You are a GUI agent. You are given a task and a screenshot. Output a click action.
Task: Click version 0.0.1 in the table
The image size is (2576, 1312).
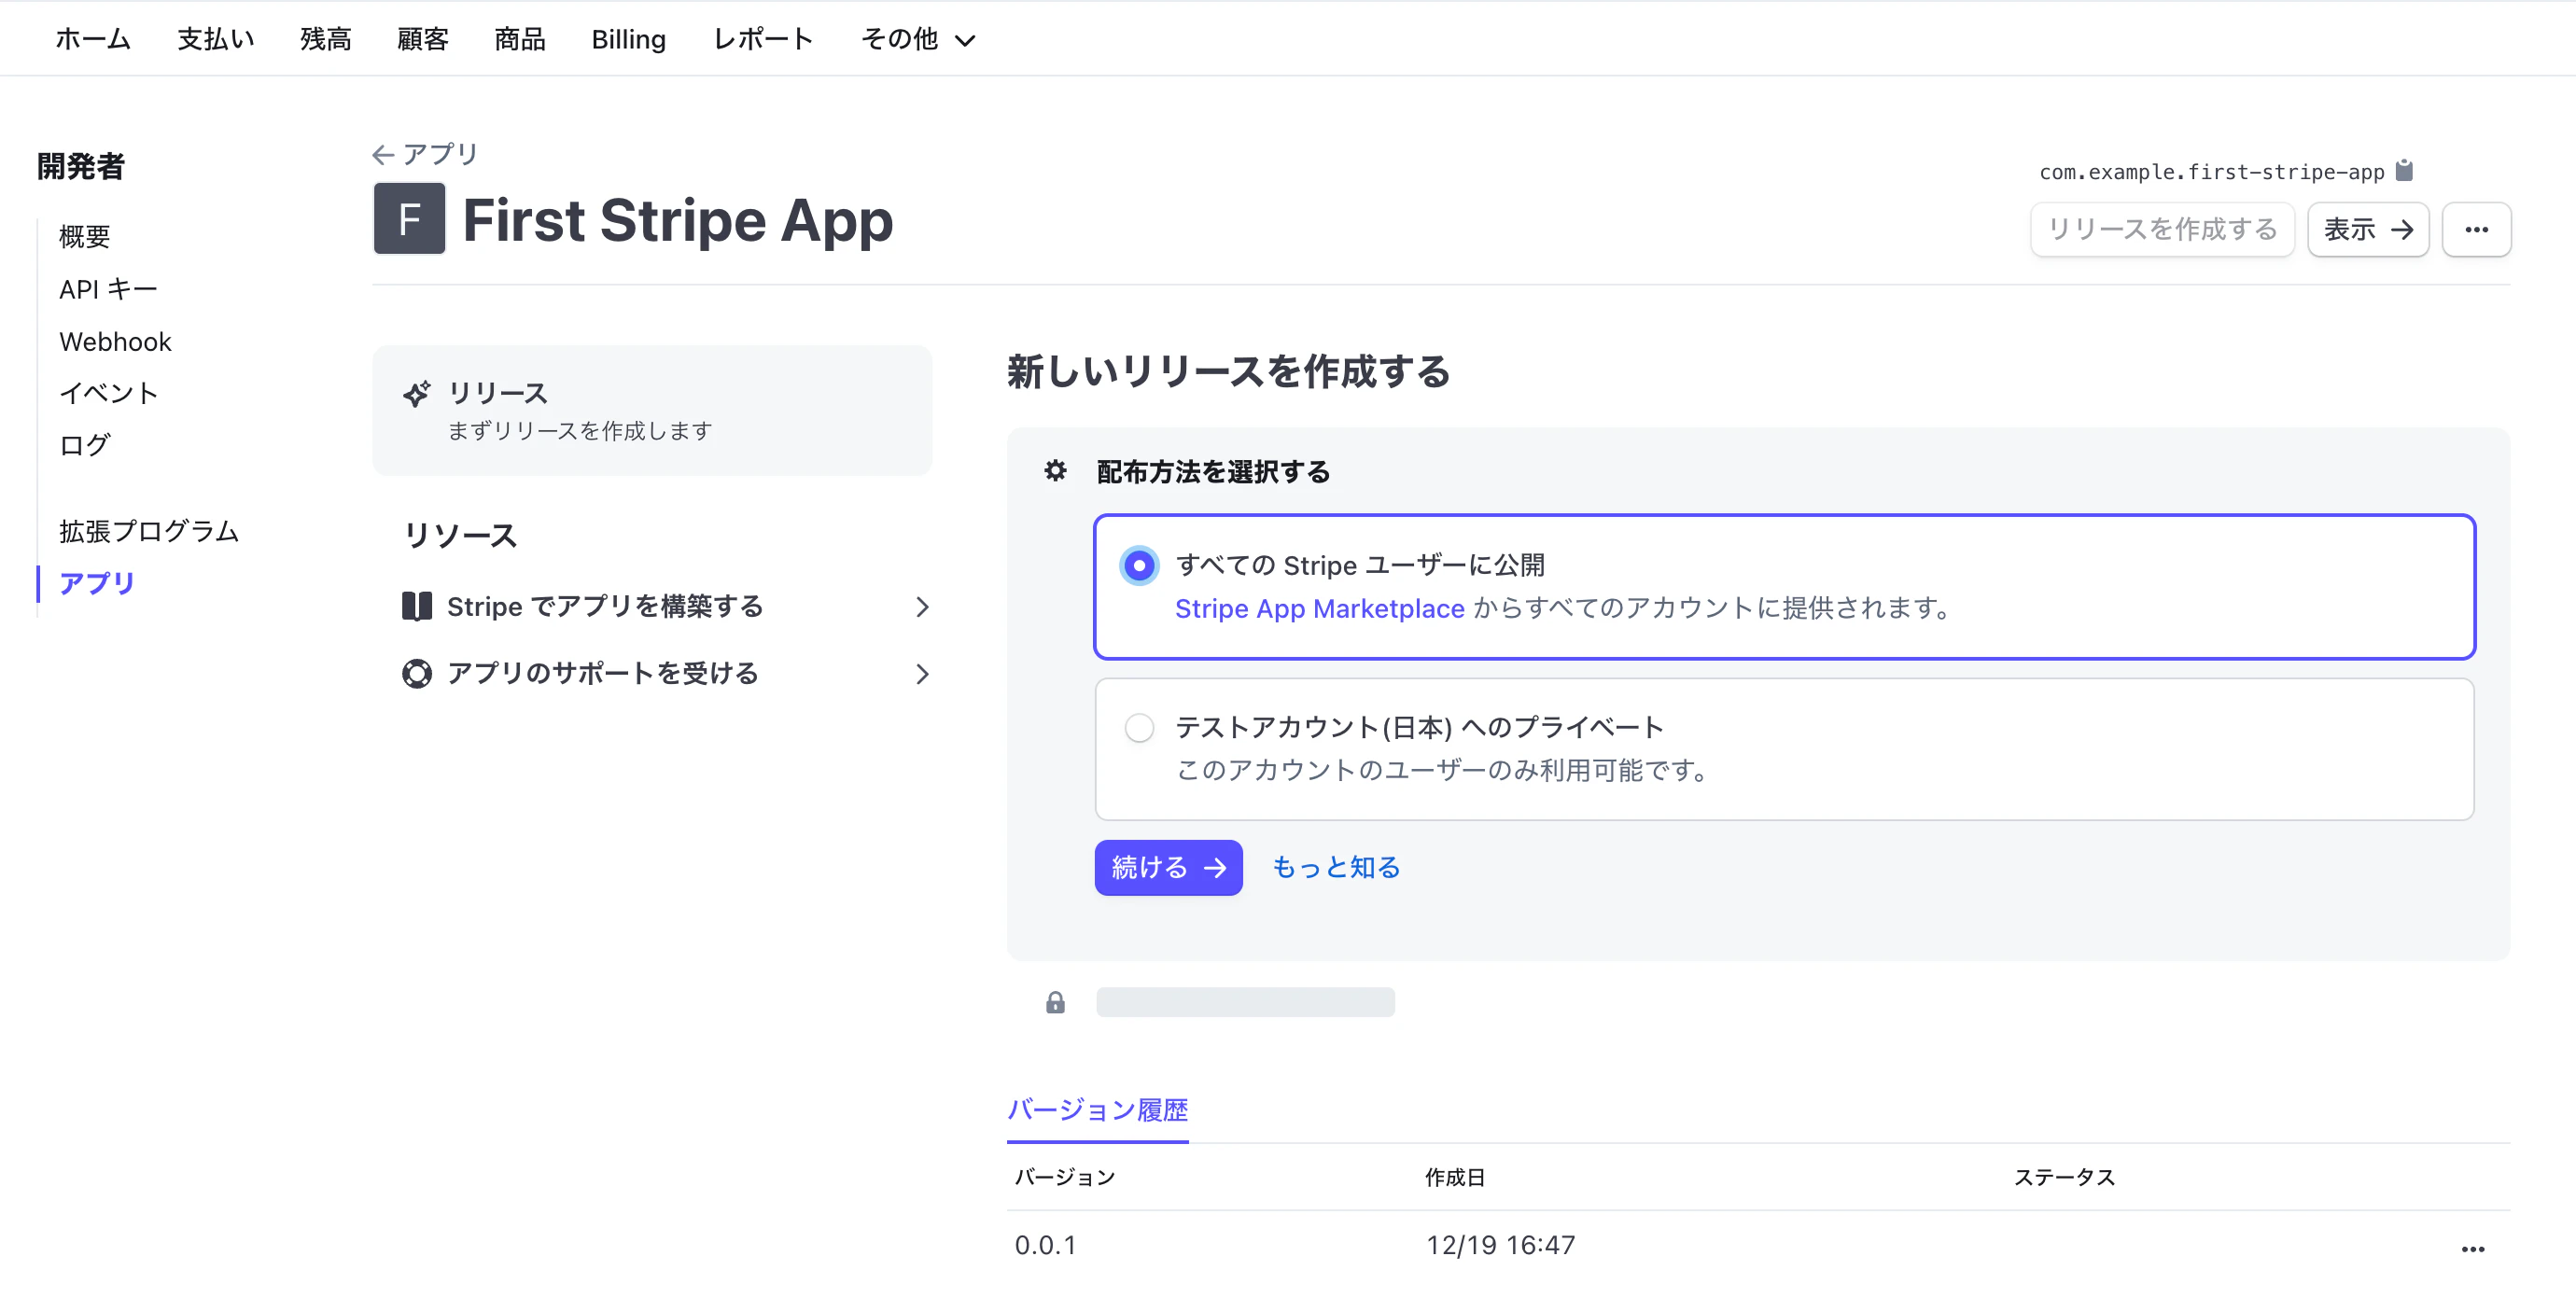tap(1045, 1245)
